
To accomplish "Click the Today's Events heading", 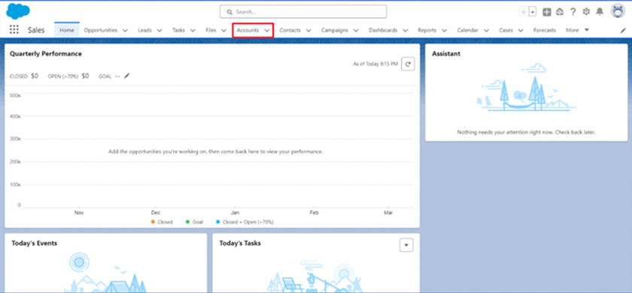I will pos(35,243).
